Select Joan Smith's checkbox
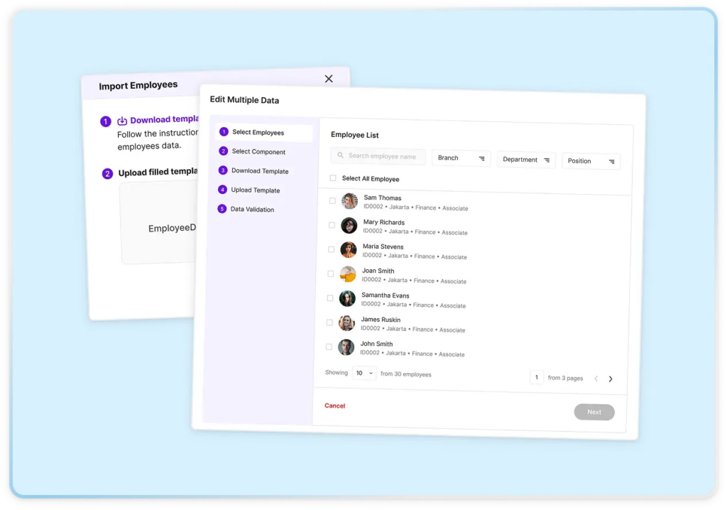Viewport: 727px width, 510px height. click(x=330, y=273)
